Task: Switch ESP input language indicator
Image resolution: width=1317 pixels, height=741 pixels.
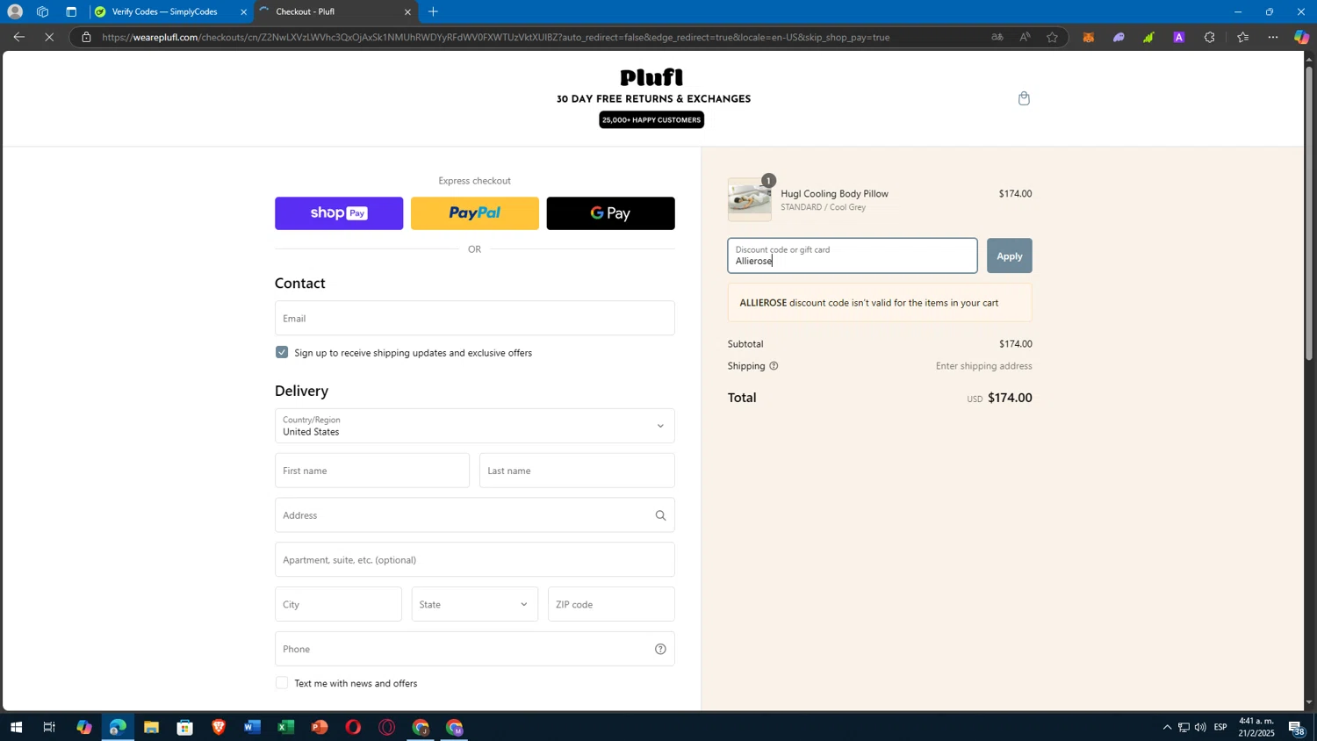Action: tap(1220, 727)
